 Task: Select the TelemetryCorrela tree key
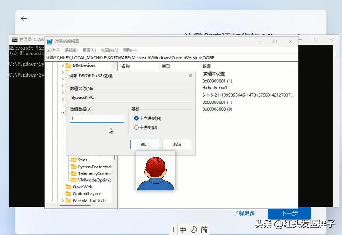94,173
